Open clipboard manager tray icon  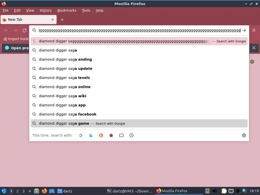tap(224, 191)
